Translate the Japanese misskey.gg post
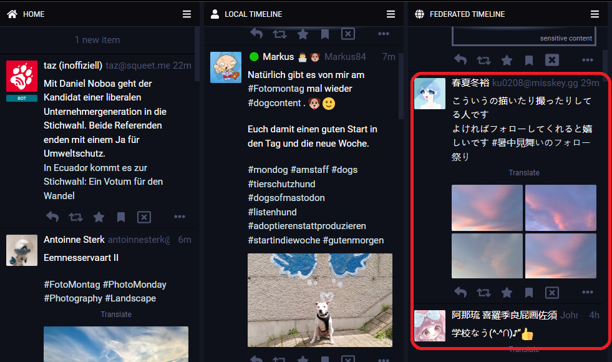The width and height of the screenshot is (612, 362). pyautogui.click(x=524, y=173)
